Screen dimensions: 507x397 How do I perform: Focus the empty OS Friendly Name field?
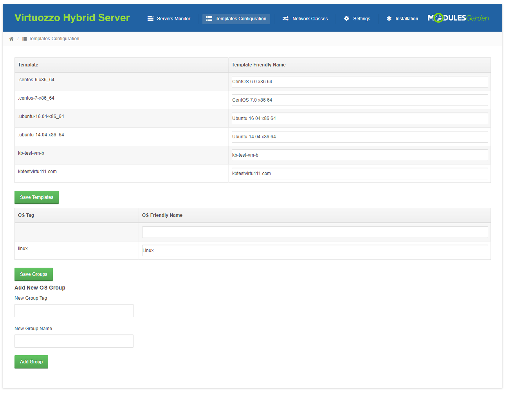tap(315, 232)
